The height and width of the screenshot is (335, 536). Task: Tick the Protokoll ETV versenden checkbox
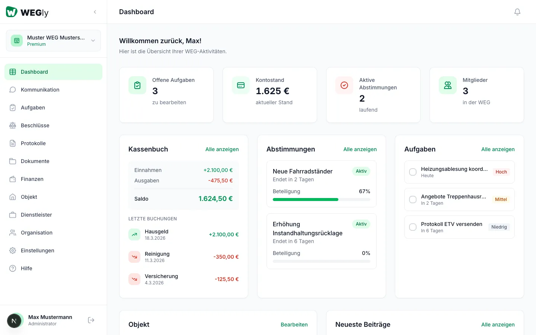coord(413,227)
